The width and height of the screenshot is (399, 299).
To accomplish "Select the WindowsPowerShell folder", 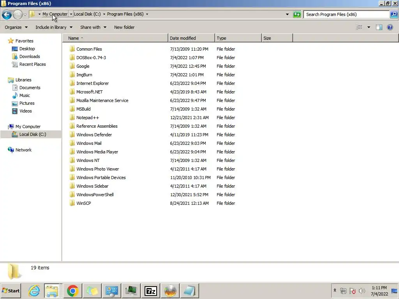I will 95,195.
